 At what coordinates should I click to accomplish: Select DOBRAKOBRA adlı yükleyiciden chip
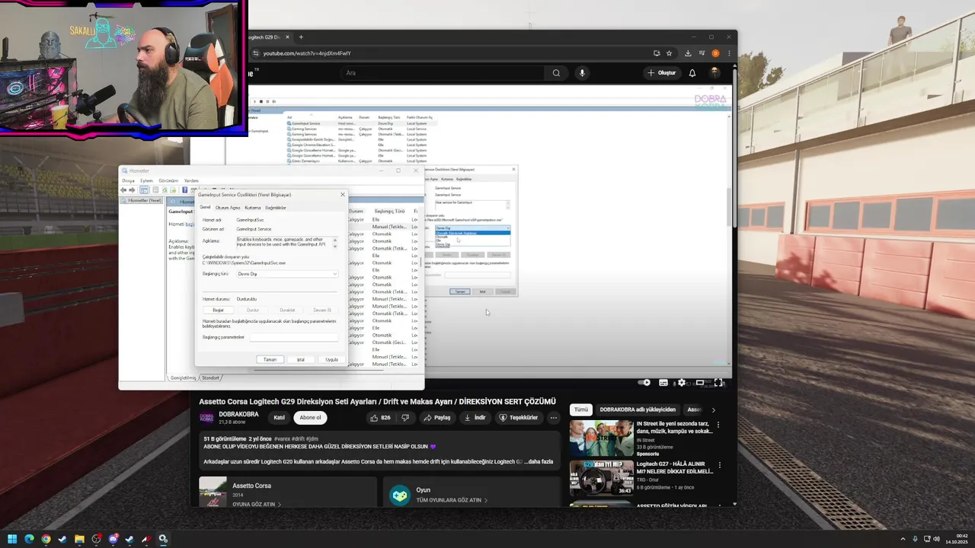click(x=638, y=409)
